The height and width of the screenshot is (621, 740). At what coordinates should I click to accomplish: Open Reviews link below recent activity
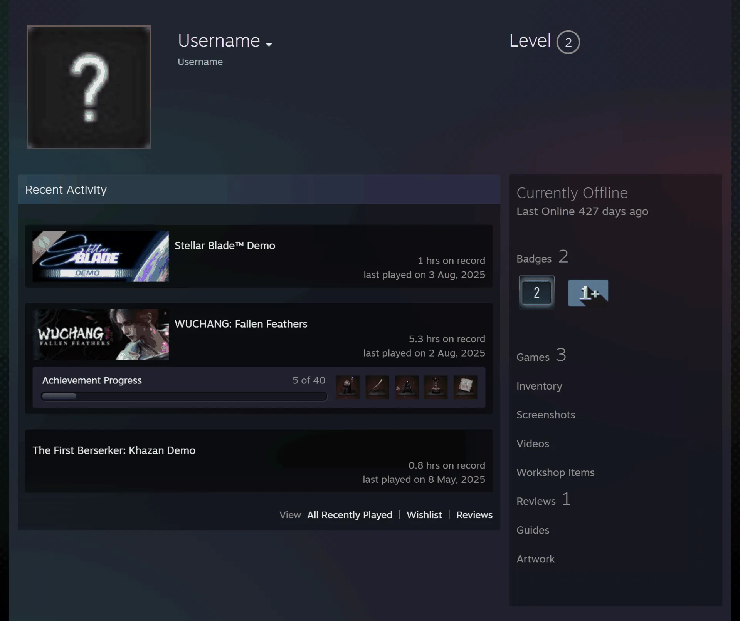474,515
